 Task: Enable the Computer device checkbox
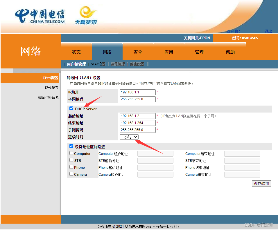pos(71,153)
